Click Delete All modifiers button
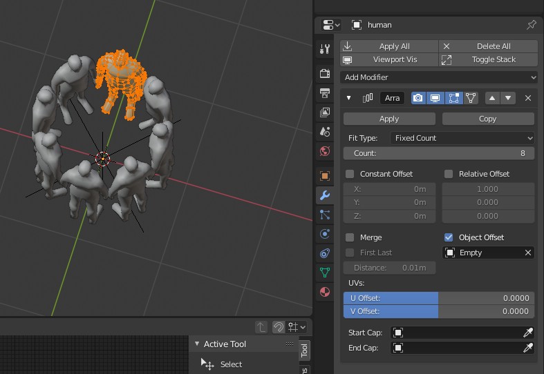 [489, 46]
